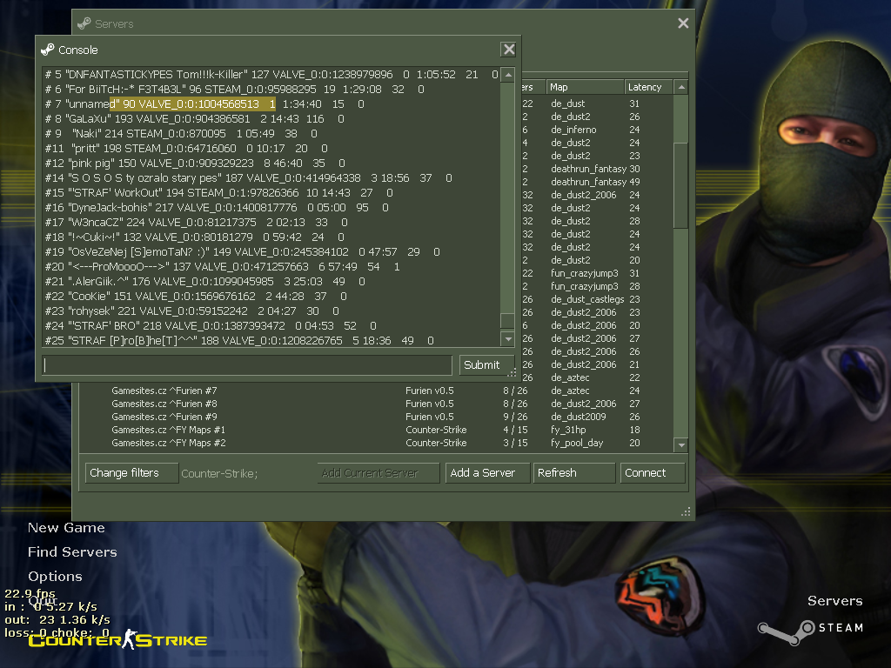Click the Steam logo icon
Image resolution: width=891 pixels, height=668 pixels.
[787, 631]
